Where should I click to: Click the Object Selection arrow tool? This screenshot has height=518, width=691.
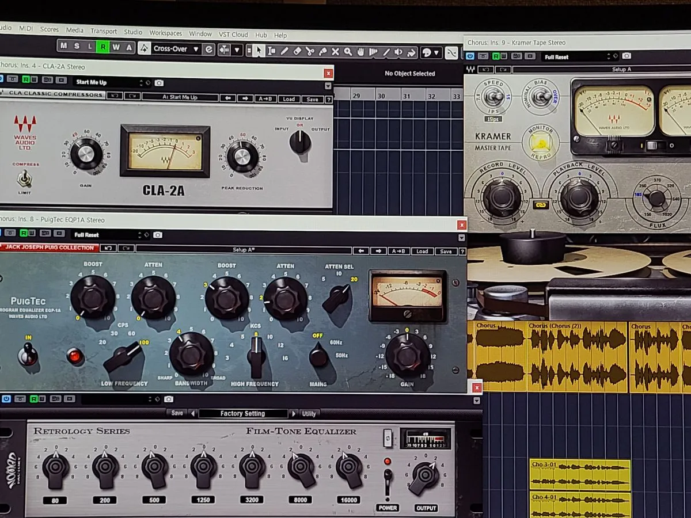(x=259, y=51)
